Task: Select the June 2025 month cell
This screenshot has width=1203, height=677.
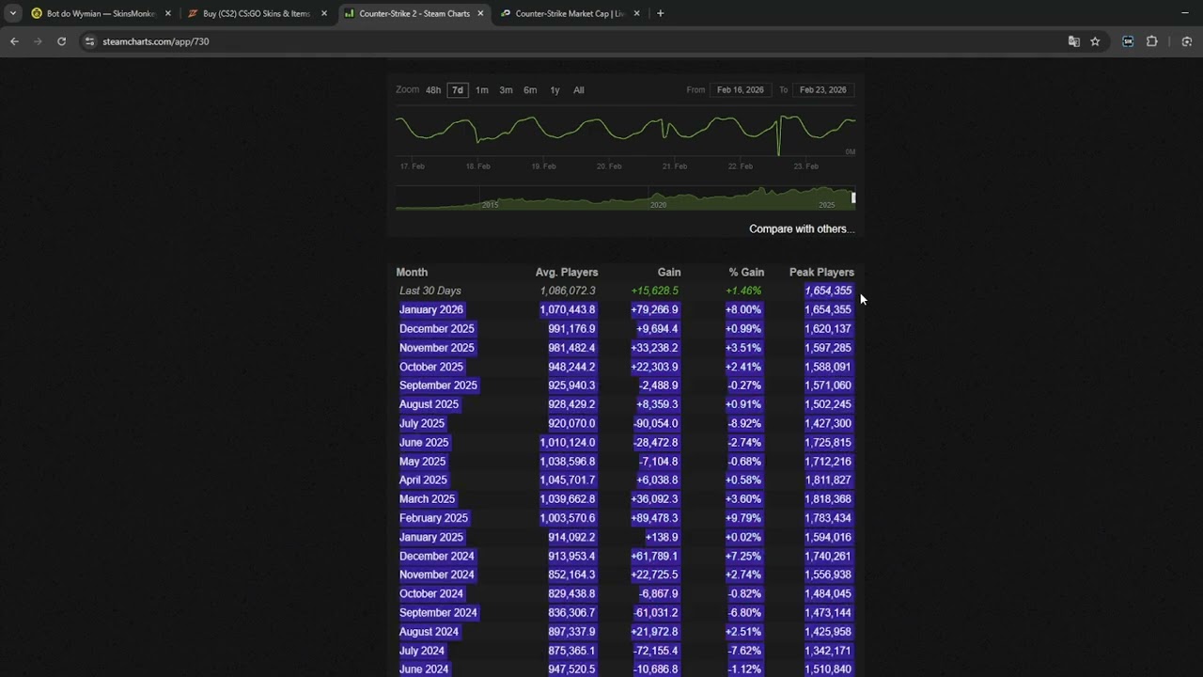Action: 424,443
